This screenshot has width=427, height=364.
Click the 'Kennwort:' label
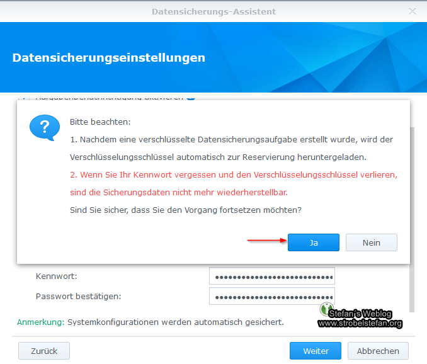tap(57, 276)
